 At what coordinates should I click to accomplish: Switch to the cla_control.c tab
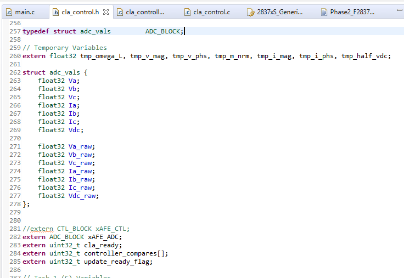pos(211,12)
